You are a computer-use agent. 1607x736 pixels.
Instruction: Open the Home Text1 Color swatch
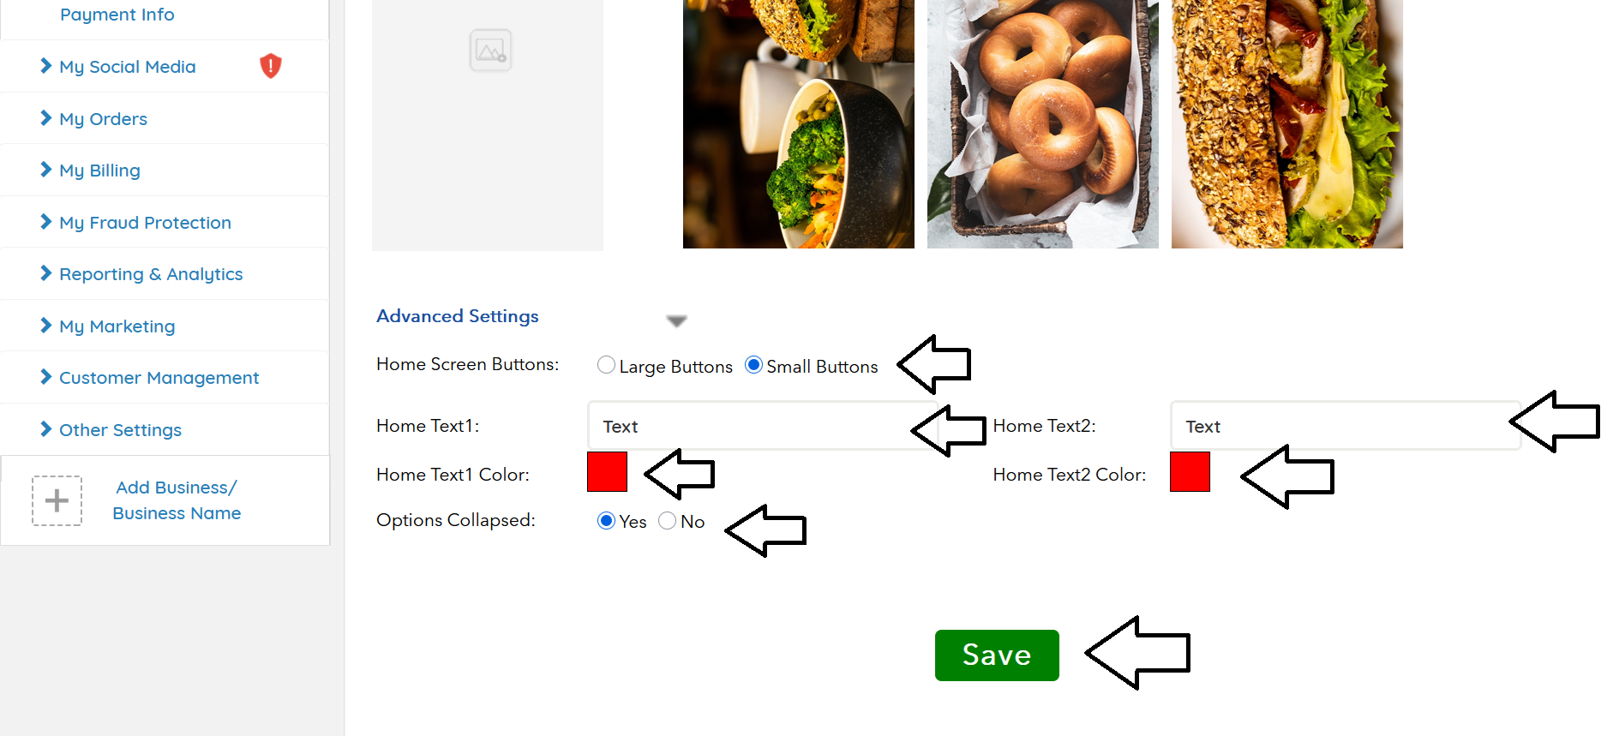tap(607, 472)
